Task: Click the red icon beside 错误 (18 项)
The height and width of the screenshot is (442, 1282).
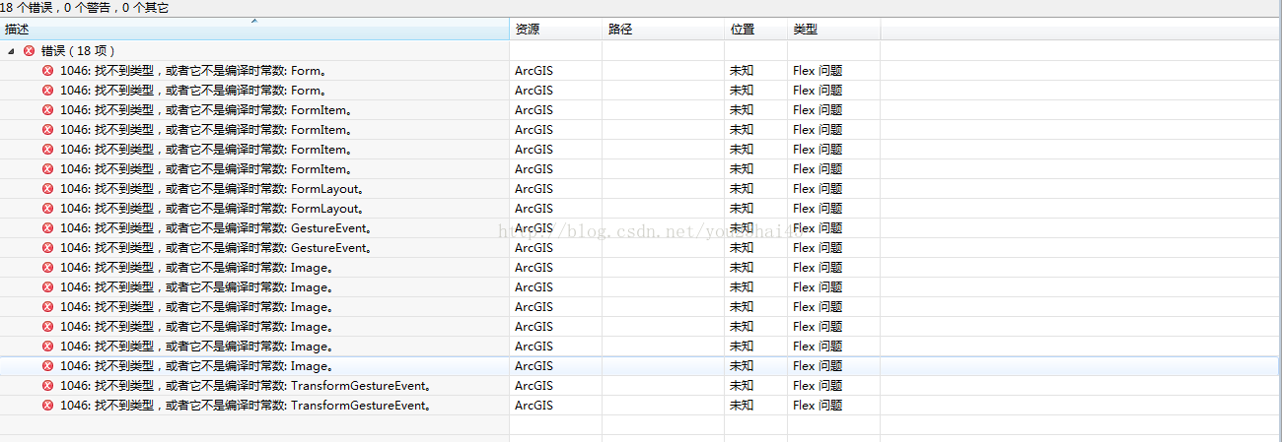Action: tap(29, 50)
